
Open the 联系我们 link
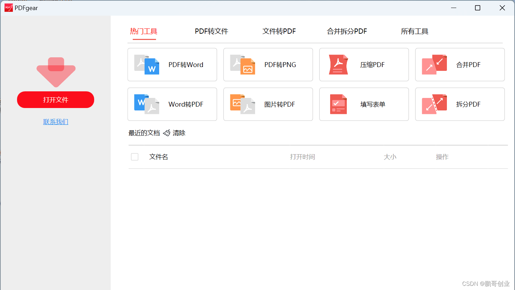coord(56,122)
